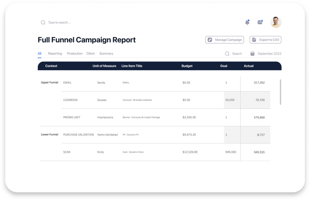The image size is (310, 200).
Task: Switch to the Reporting tab
Action: [x=55, y=54]
